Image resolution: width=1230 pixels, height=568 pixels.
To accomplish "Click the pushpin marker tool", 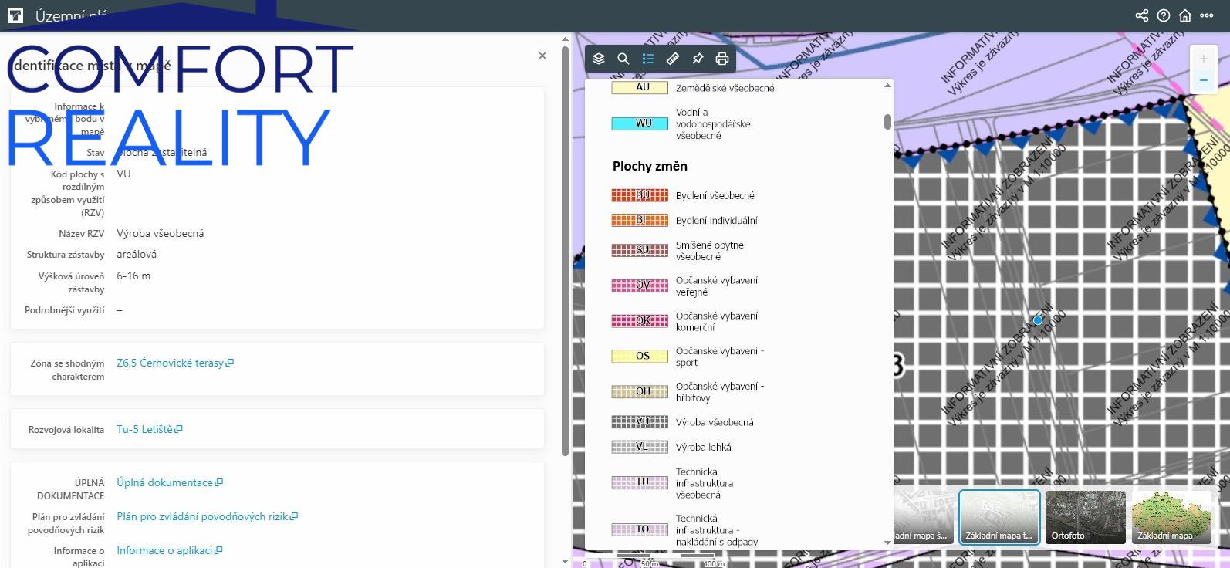I will tap(698, 59).
